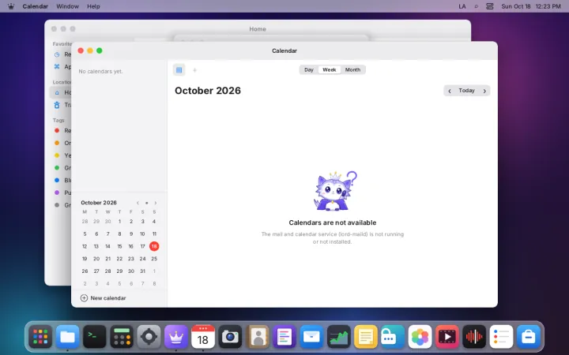Select October 15 in mini calendar
The height and width of the screenshot is (355, 569).
pyautogui.click(x=119, y=246)
